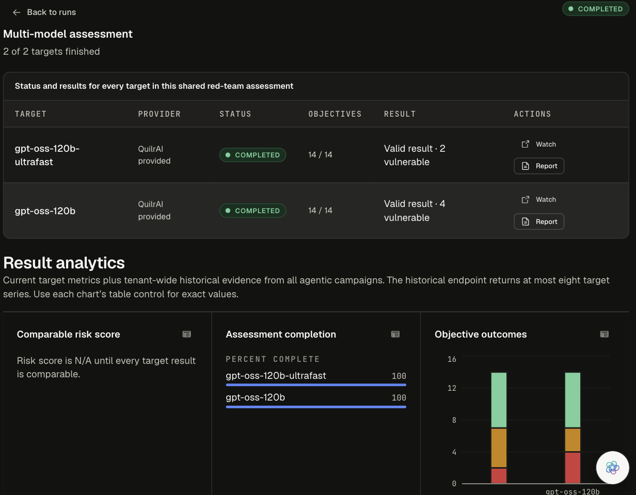
Task: Click 'Valid result · 2 vulnerable' cell
Action: [415, 155]
